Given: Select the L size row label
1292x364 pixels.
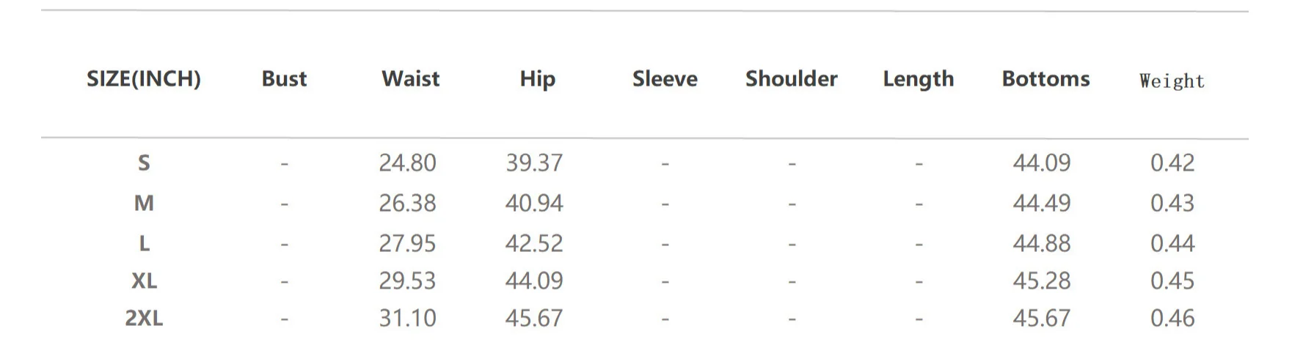Looking at the screenshot, I should click(144, 243).
